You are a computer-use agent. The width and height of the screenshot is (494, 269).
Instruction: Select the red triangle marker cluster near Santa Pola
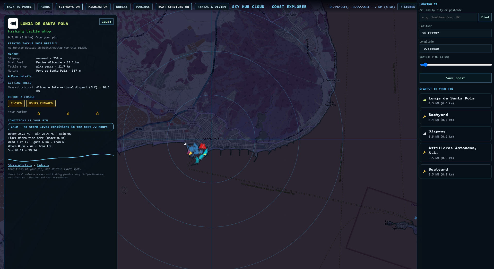[x=202, y=146]
